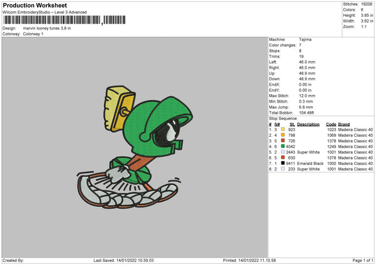Pick the white swatch with 2443 stitches
This screenshot has width=376, height=265.
[283, 152]
